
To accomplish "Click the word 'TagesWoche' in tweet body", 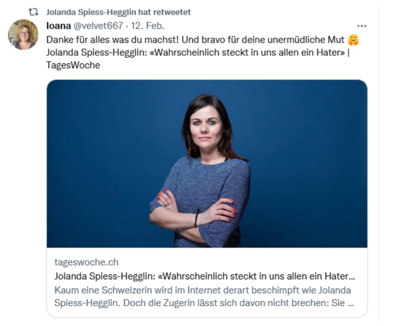I will coord(73,65).
